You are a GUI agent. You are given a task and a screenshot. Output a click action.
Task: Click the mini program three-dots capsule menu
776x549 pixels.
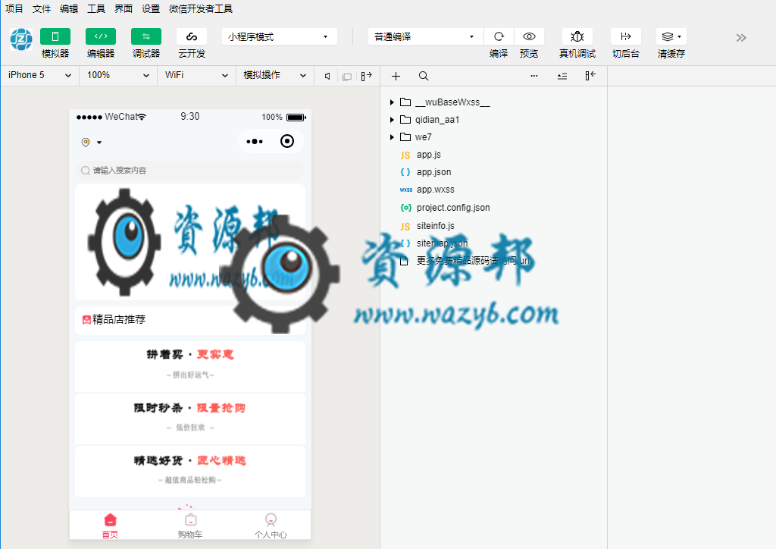(255, 142)
